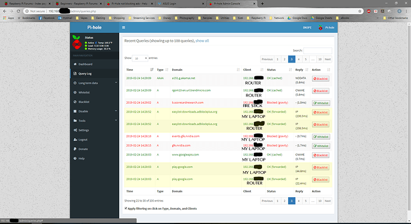Open the Other bookmarks folder
Viewport: 411px width, 224px height.
pos(396,18)
